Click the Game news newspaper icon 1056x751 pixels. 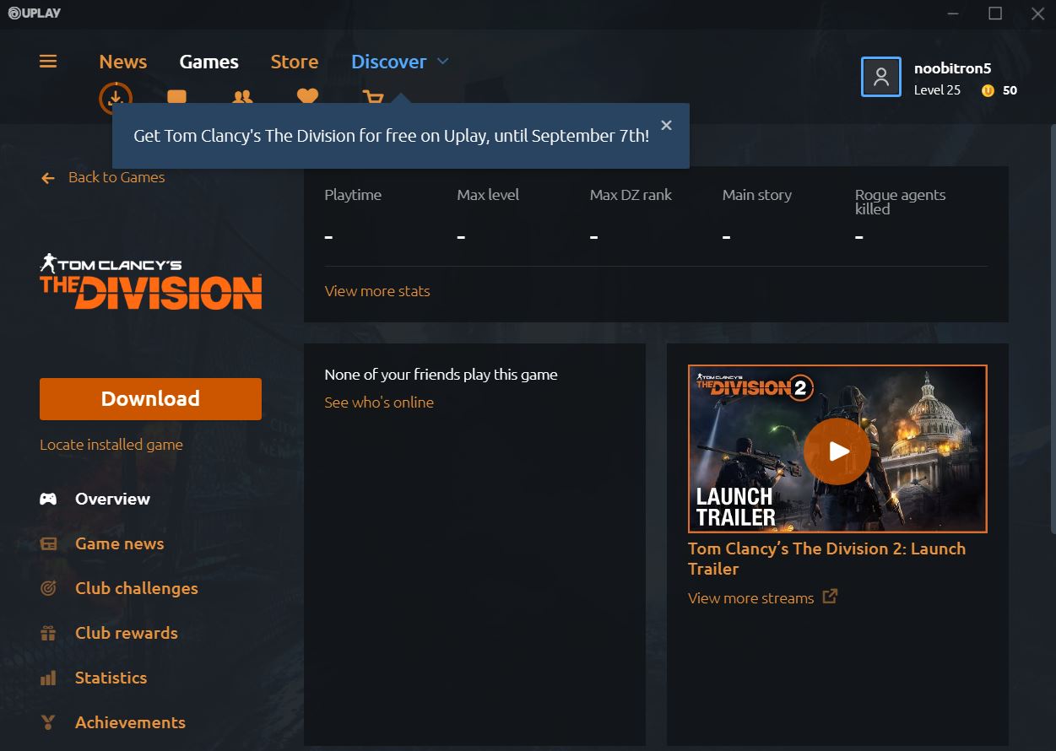tap(49, 543)
